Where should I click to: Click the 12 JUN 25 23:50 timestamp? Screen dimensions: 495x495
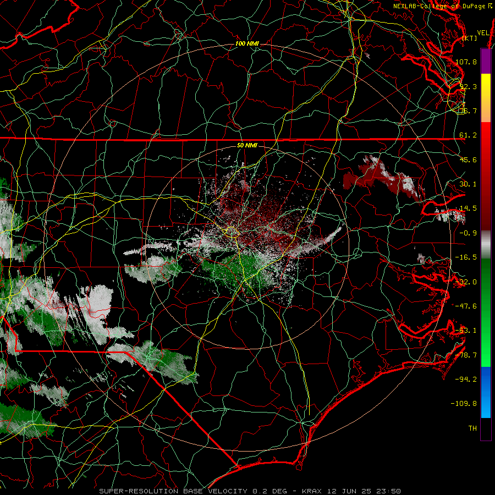pos(364,491)
